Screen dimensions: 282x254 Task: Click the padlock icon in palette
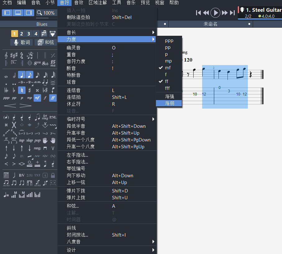click(x=53, y=175)
